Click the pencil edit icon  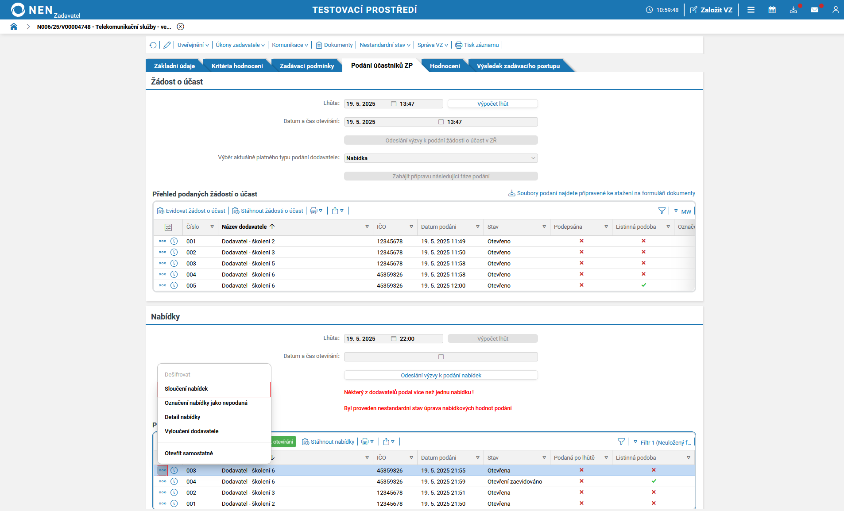(x=167, y=45)
